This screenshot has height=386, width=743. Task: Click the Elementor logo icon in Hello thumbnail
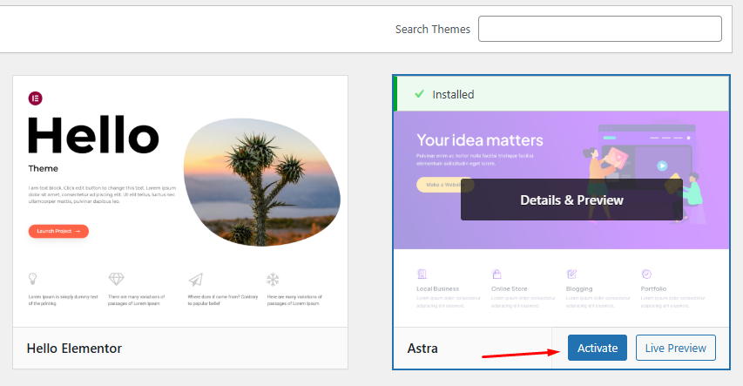coord(36,98)
